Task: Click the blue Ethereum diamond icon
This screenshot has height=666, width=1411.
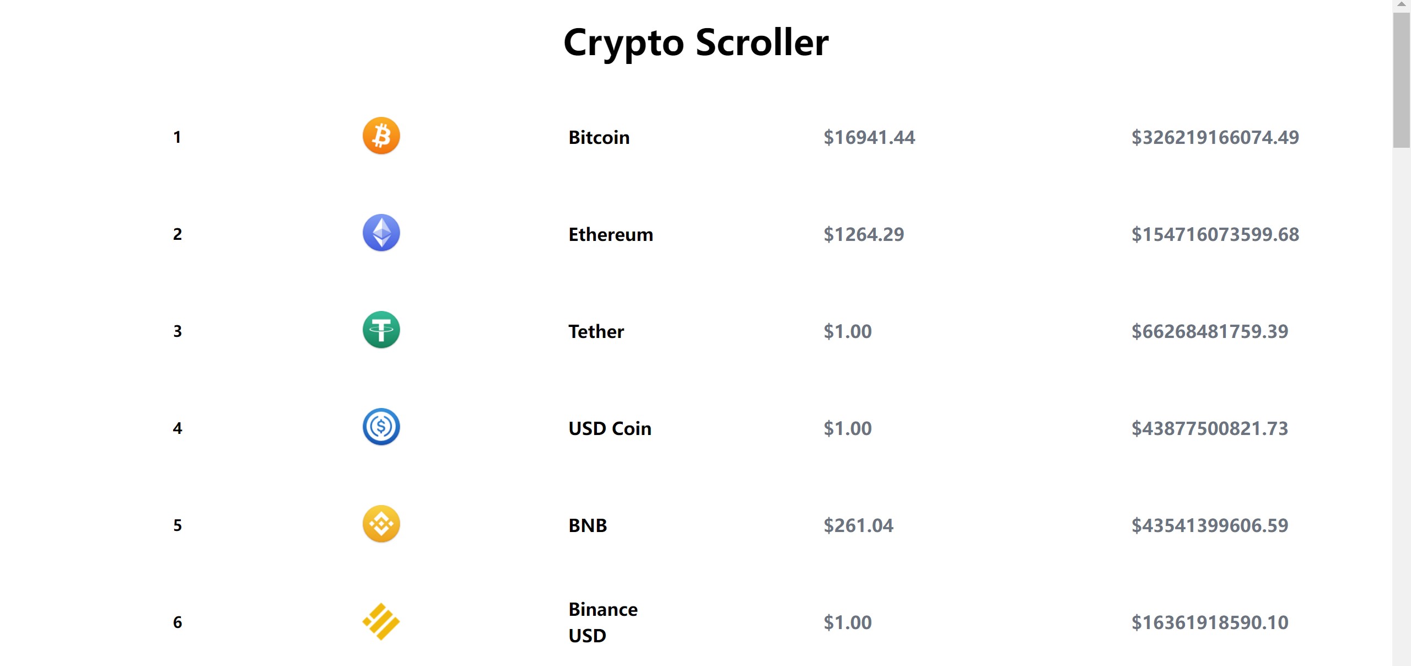Action: 381,233
